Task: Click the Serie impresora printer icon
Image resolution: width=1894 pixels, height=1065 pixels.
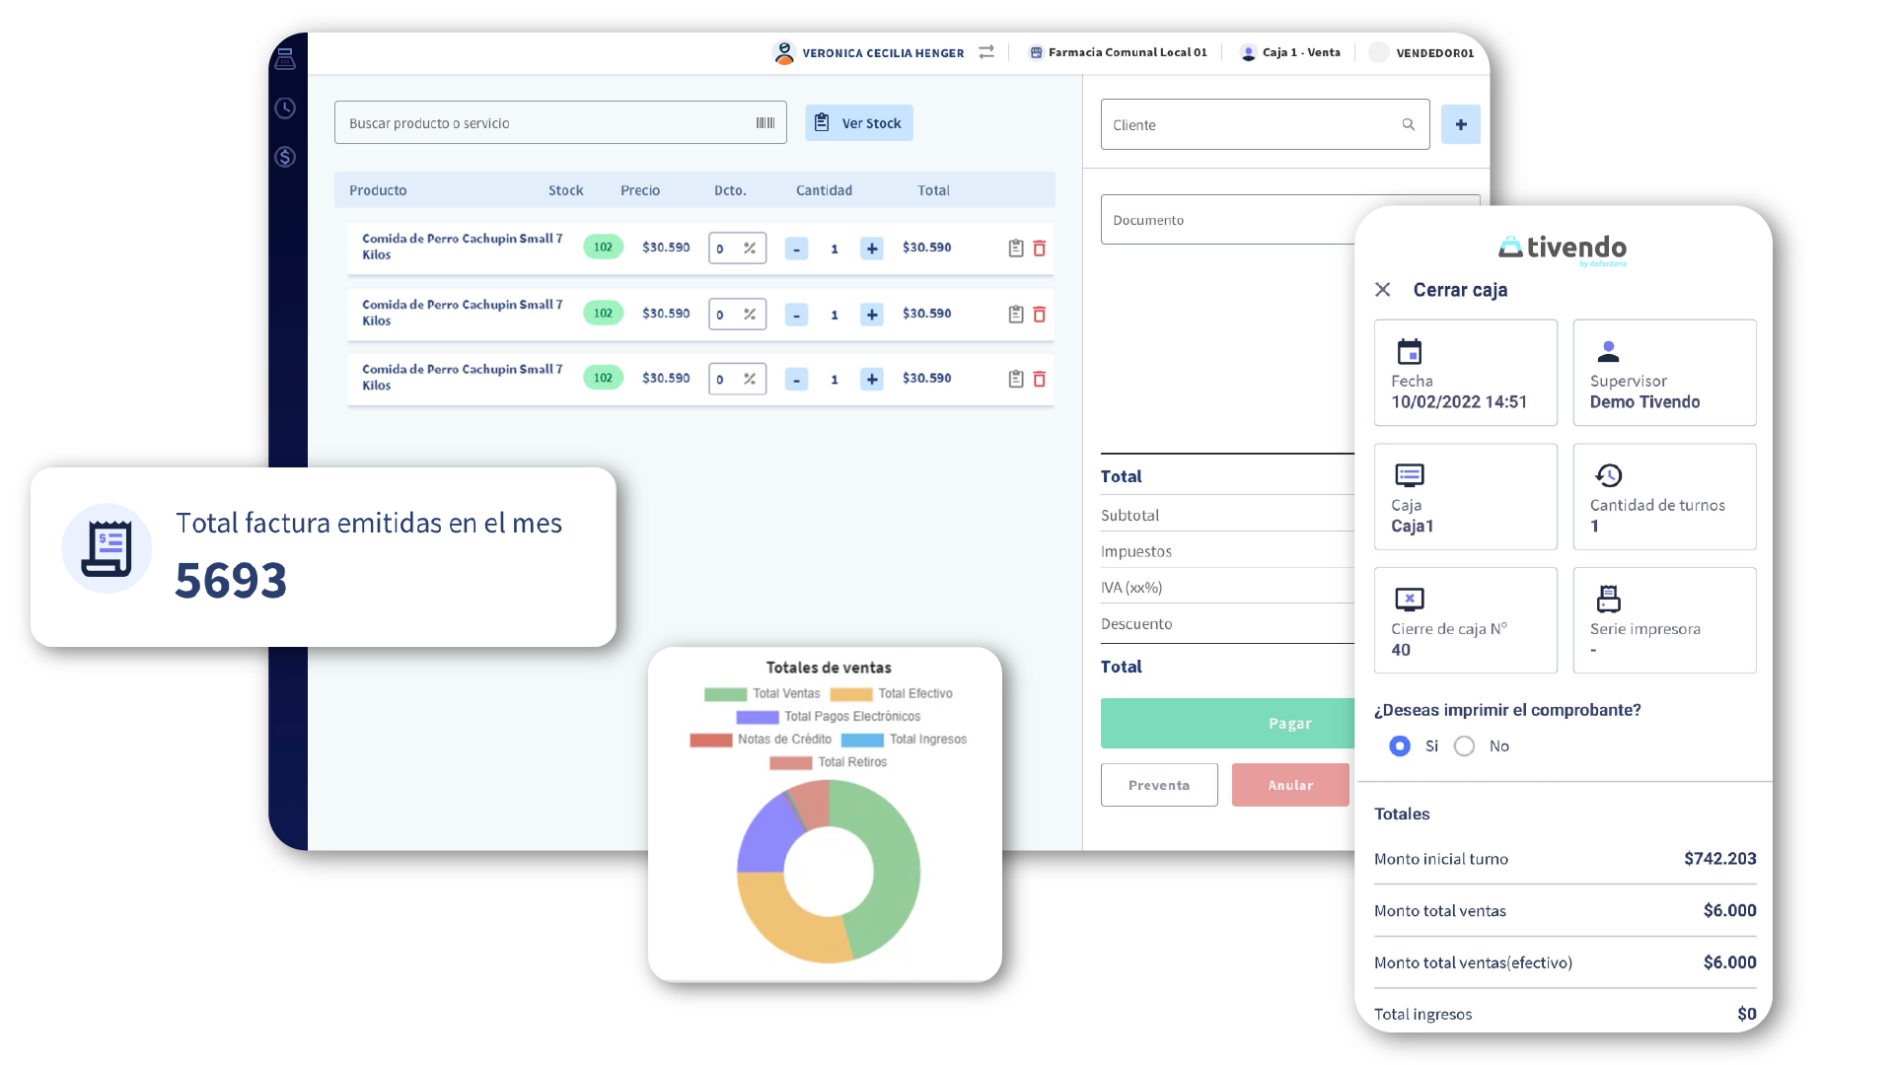Action: (x=1609, y=599)
